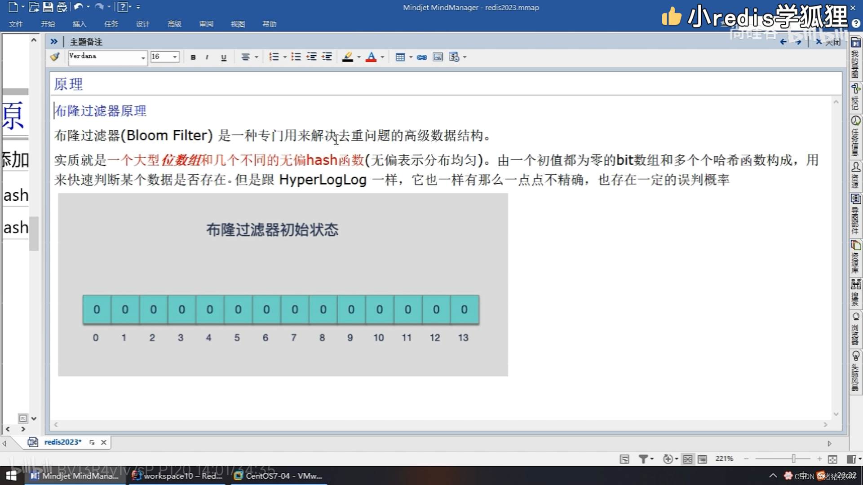Decrease paragraph indent
The image size is (863, 485).
click(311, 57)
